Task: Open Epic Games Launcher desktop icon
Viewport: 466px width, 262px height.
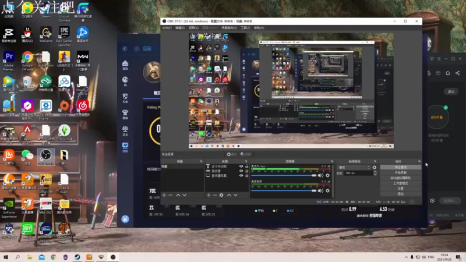Action: pyautogui.click(x=64, y=36)
